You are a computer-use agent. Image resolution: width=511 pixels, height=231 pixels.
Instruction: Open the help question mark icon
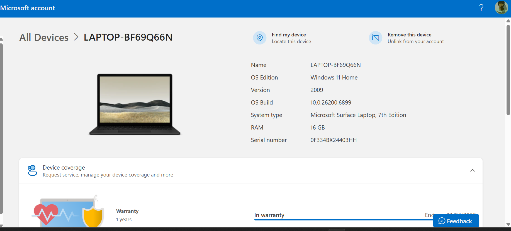481,8
